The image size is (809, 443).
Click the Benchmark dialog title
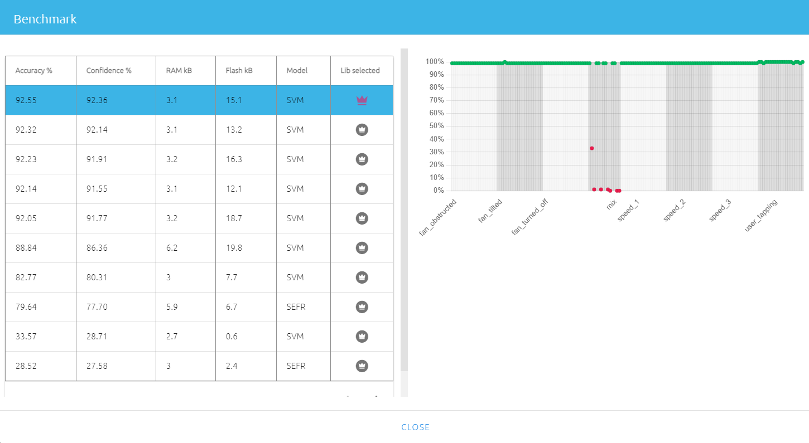(x=45, y=19)
